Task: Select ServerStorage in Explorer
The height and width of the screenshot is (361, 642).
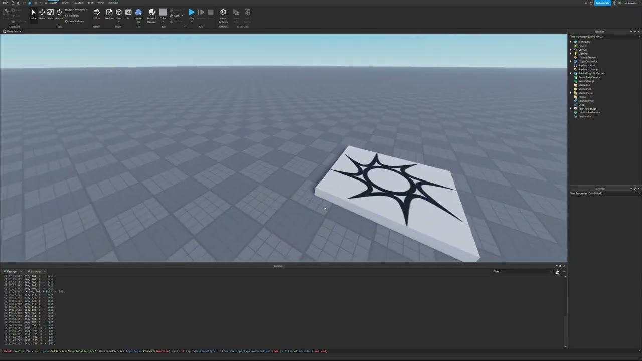Action: (x=586, y=81)
